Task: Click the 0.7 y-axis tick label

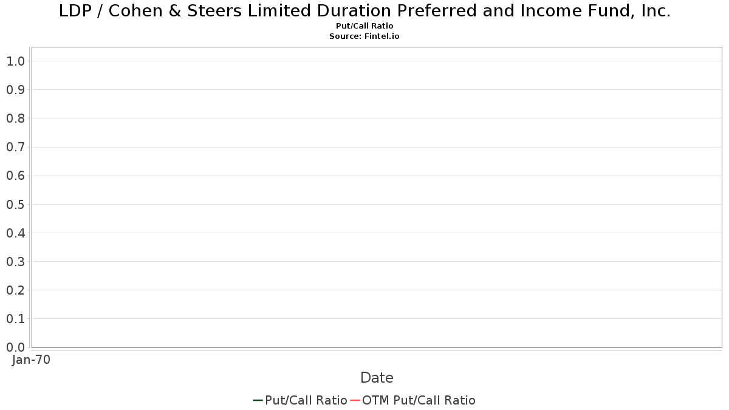Action: pos(15,147)
